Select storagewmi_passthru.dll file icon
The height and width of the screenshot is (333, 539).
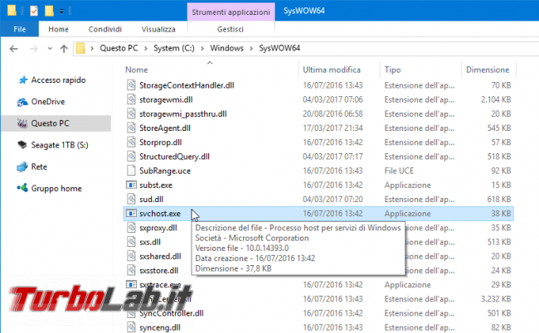[131, 113]
